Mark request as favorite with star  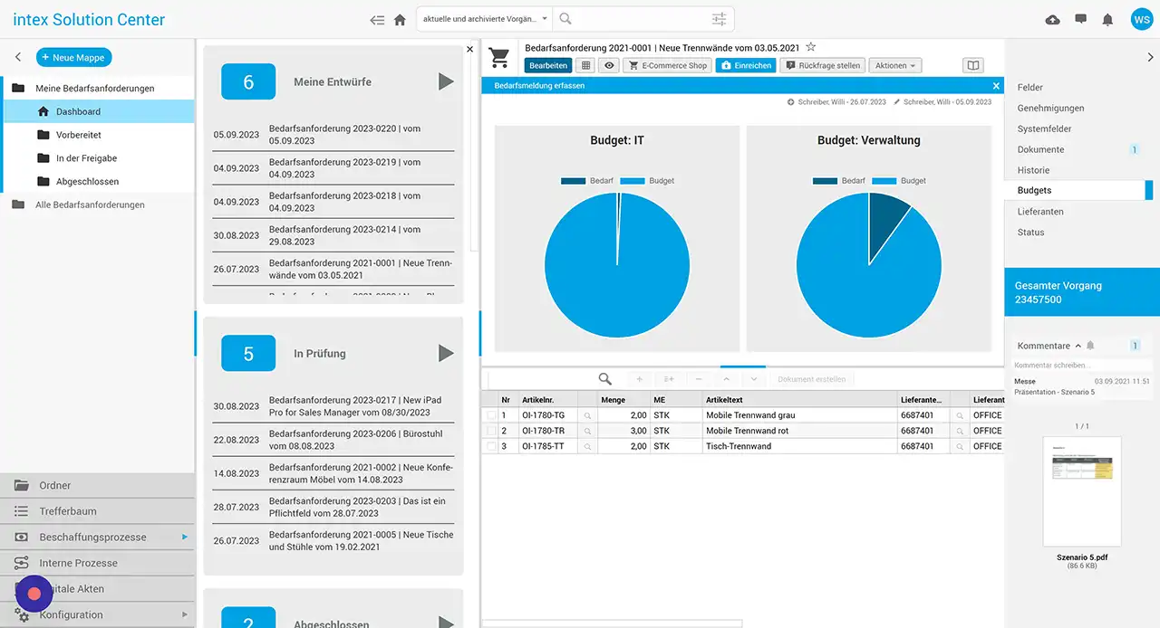811,47
